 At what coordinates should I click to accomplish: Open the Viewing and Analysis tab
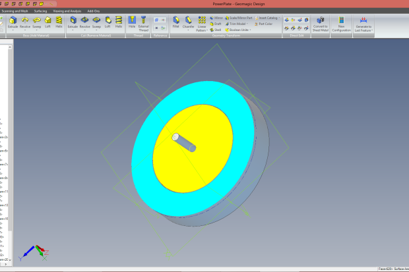click(69, 11)
